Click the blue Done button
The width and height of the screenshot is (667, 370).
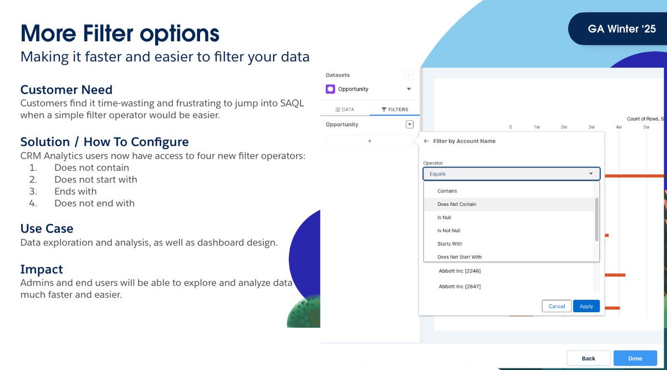(x=635, y=358)
